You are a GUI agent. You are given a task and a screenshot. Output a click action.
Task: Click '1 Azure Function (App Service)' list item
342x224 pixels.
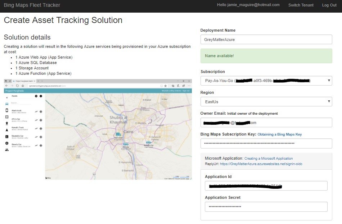tap(44, 73)
